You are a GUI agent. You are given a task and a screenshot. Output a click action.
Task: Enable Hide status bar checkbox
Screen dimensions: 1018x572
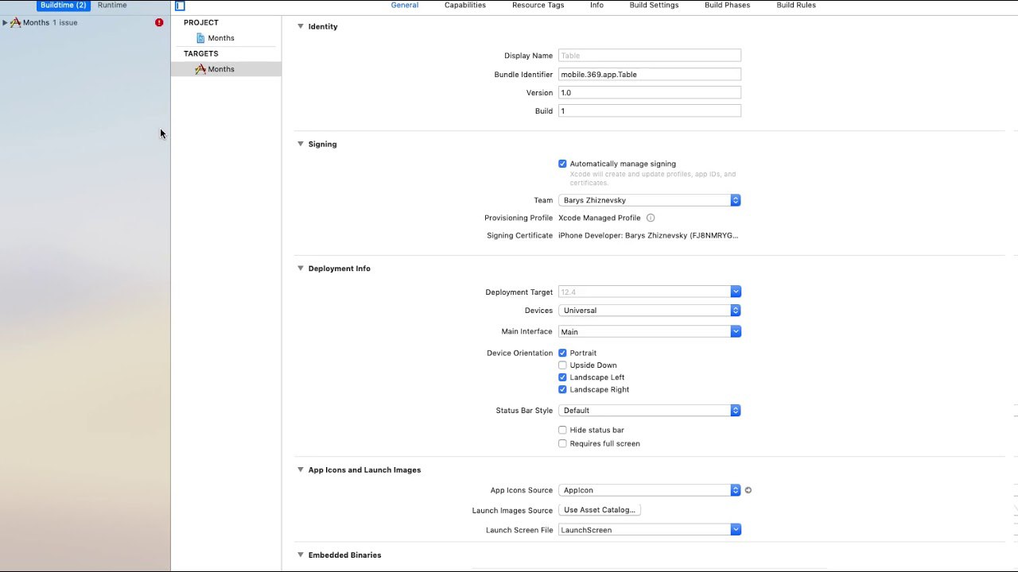(x=562, y=430)
